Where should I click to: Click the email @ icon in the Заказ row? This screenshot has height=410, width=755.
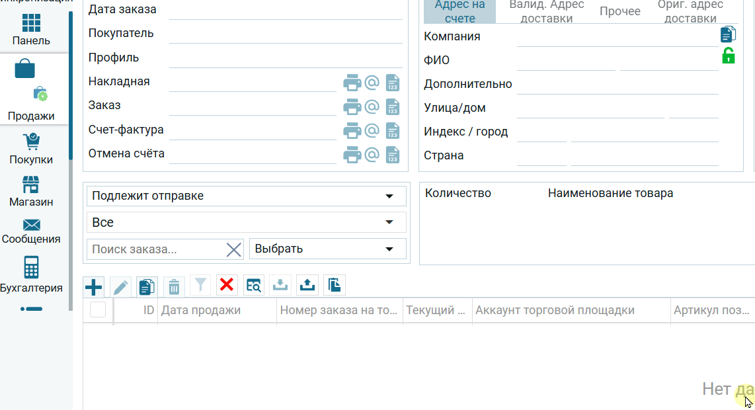372,106
